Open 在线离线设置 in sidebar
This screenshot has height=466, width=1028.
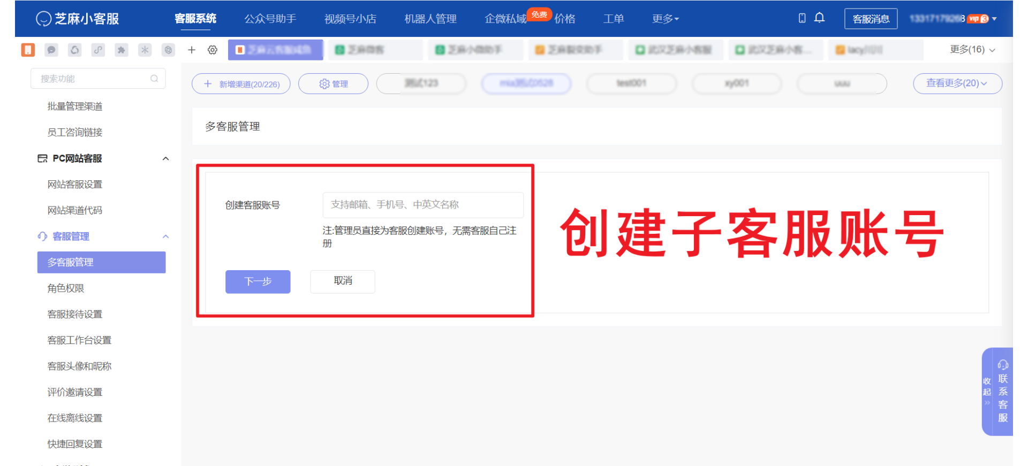75,418
